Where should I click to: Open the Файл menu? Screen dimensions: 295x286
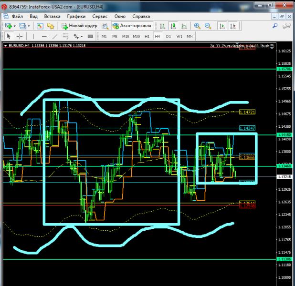[17, 16]
